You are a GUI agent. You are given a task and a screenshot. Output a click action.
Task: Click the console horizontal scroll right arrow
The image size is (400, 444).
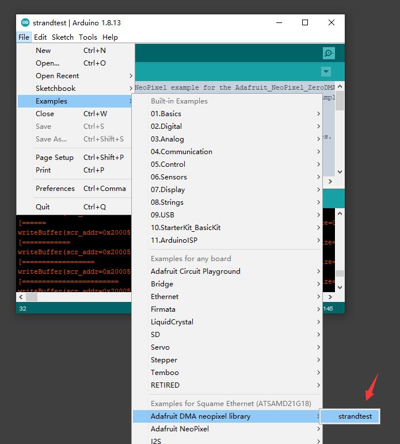click(x=330, y=297)
